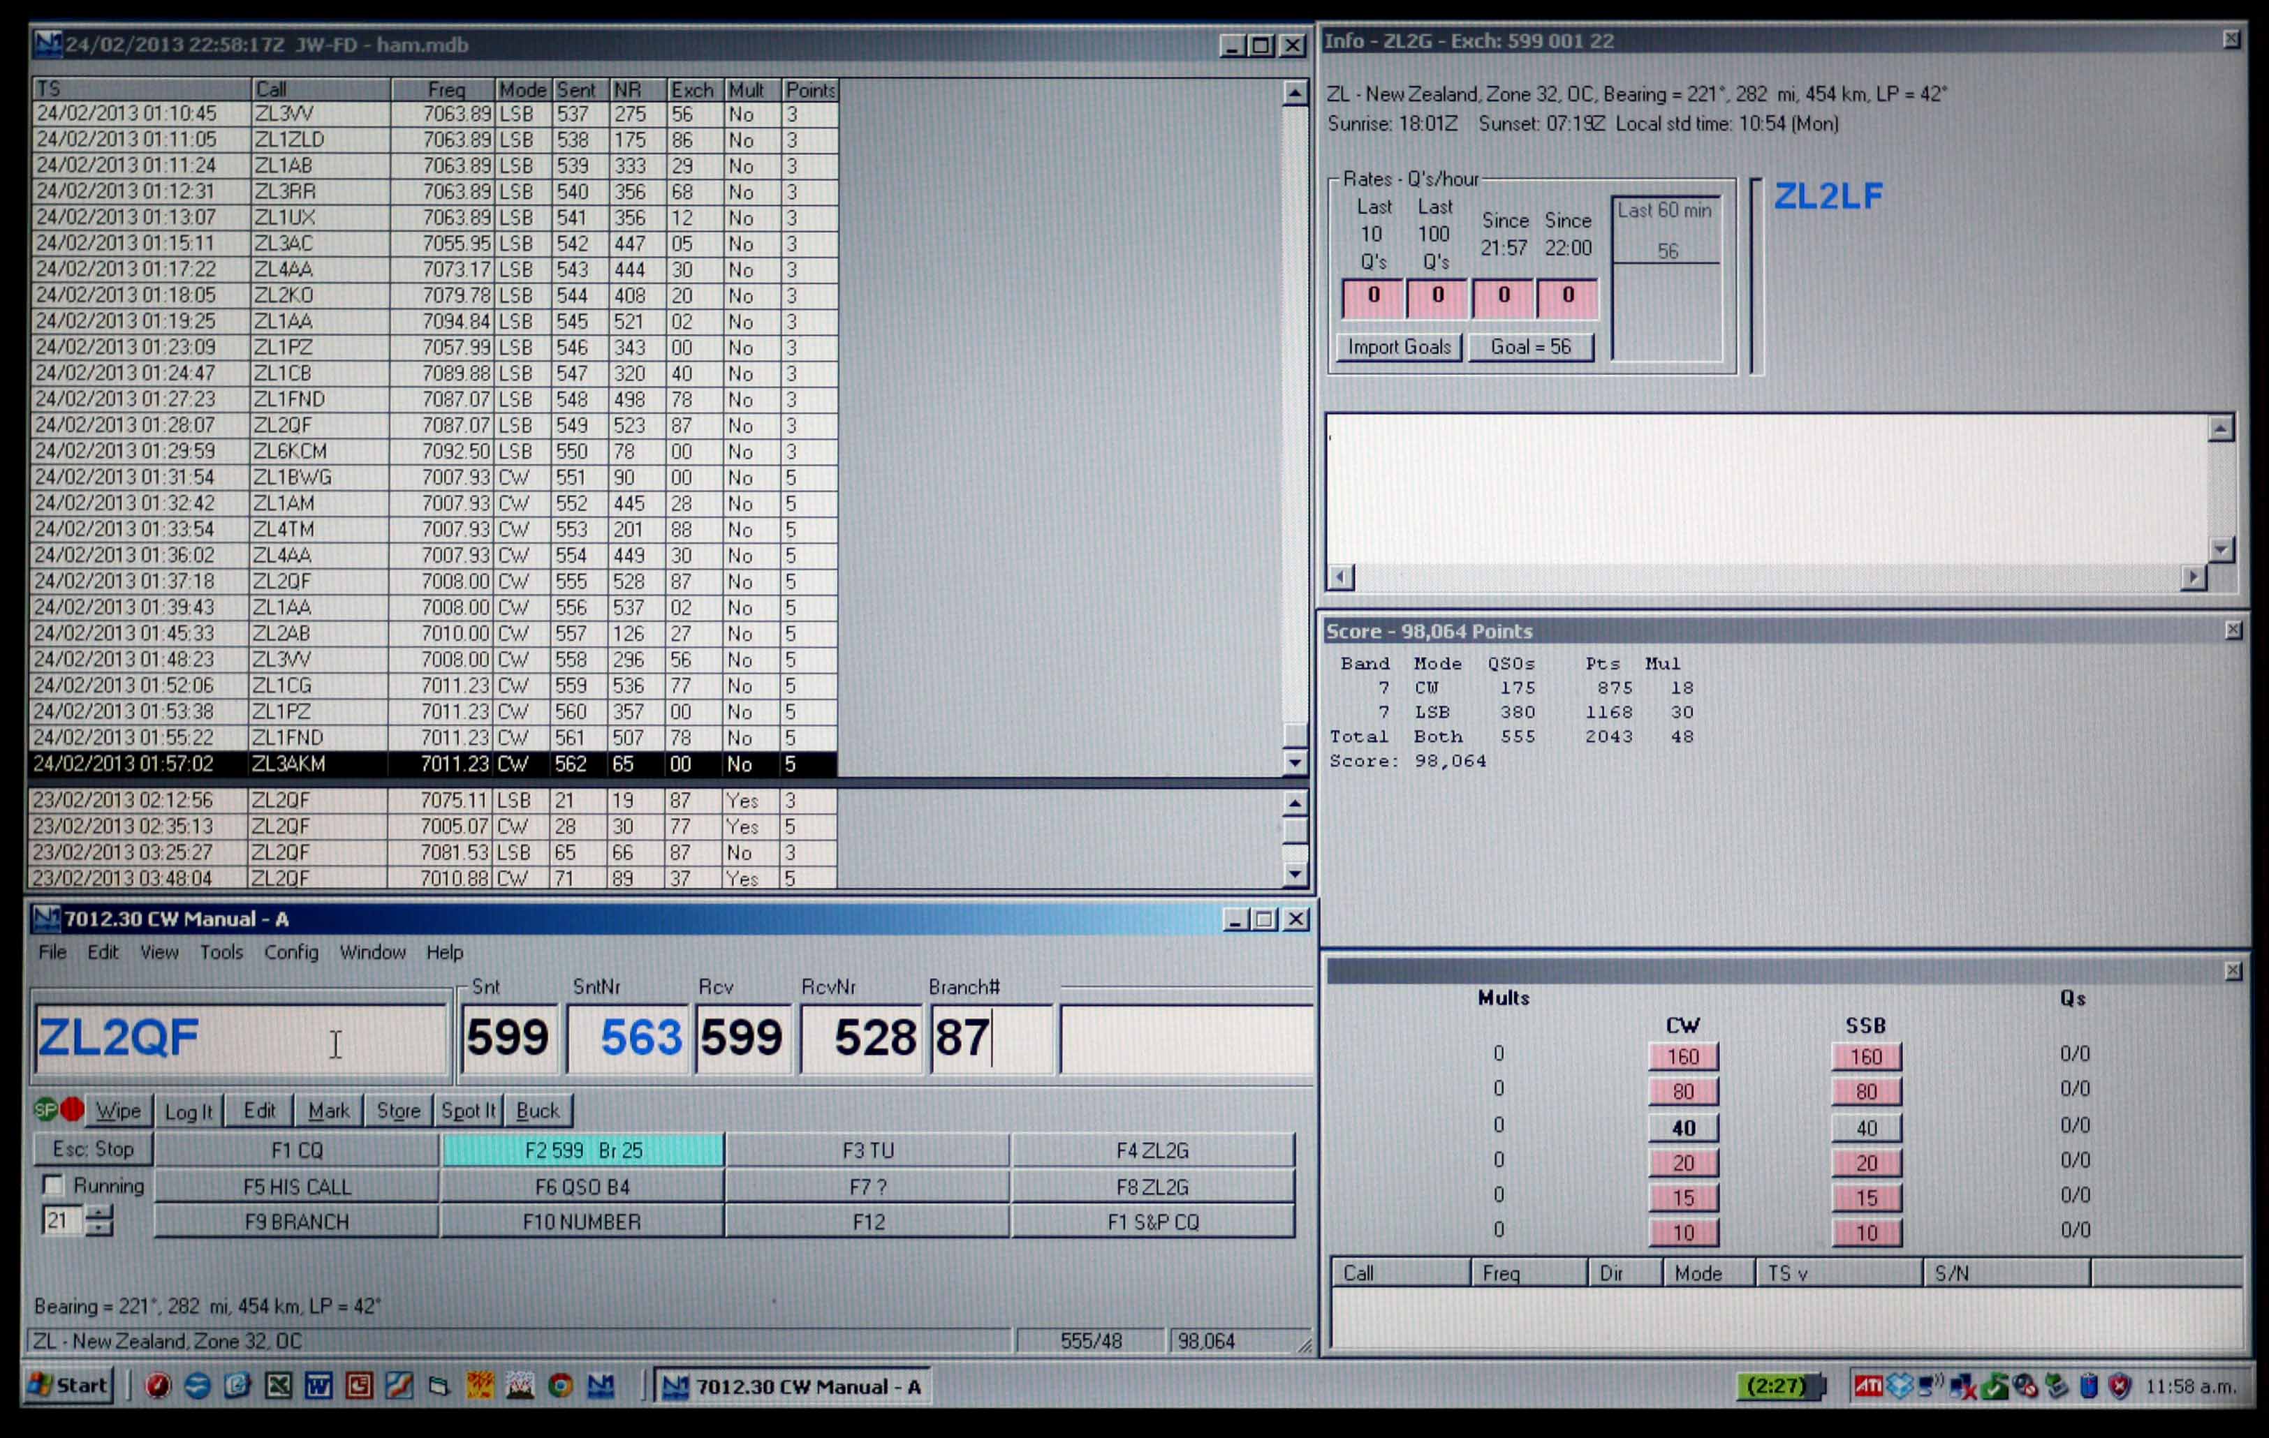Screen dimensions: 2269x1438
Task: Enable the Running checkbox
Action: tap(53, 1185)
